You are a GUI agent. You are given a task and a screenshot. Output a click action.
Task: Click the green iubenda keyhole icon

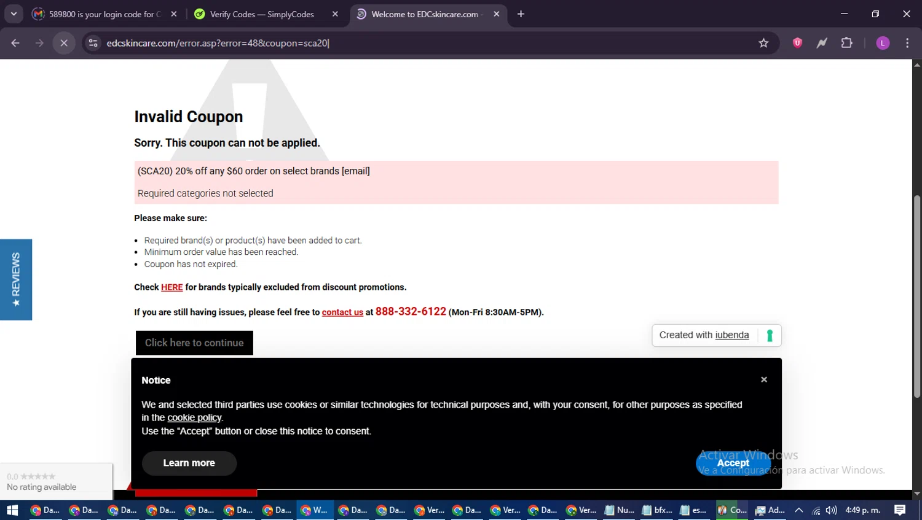pos(770,335)
